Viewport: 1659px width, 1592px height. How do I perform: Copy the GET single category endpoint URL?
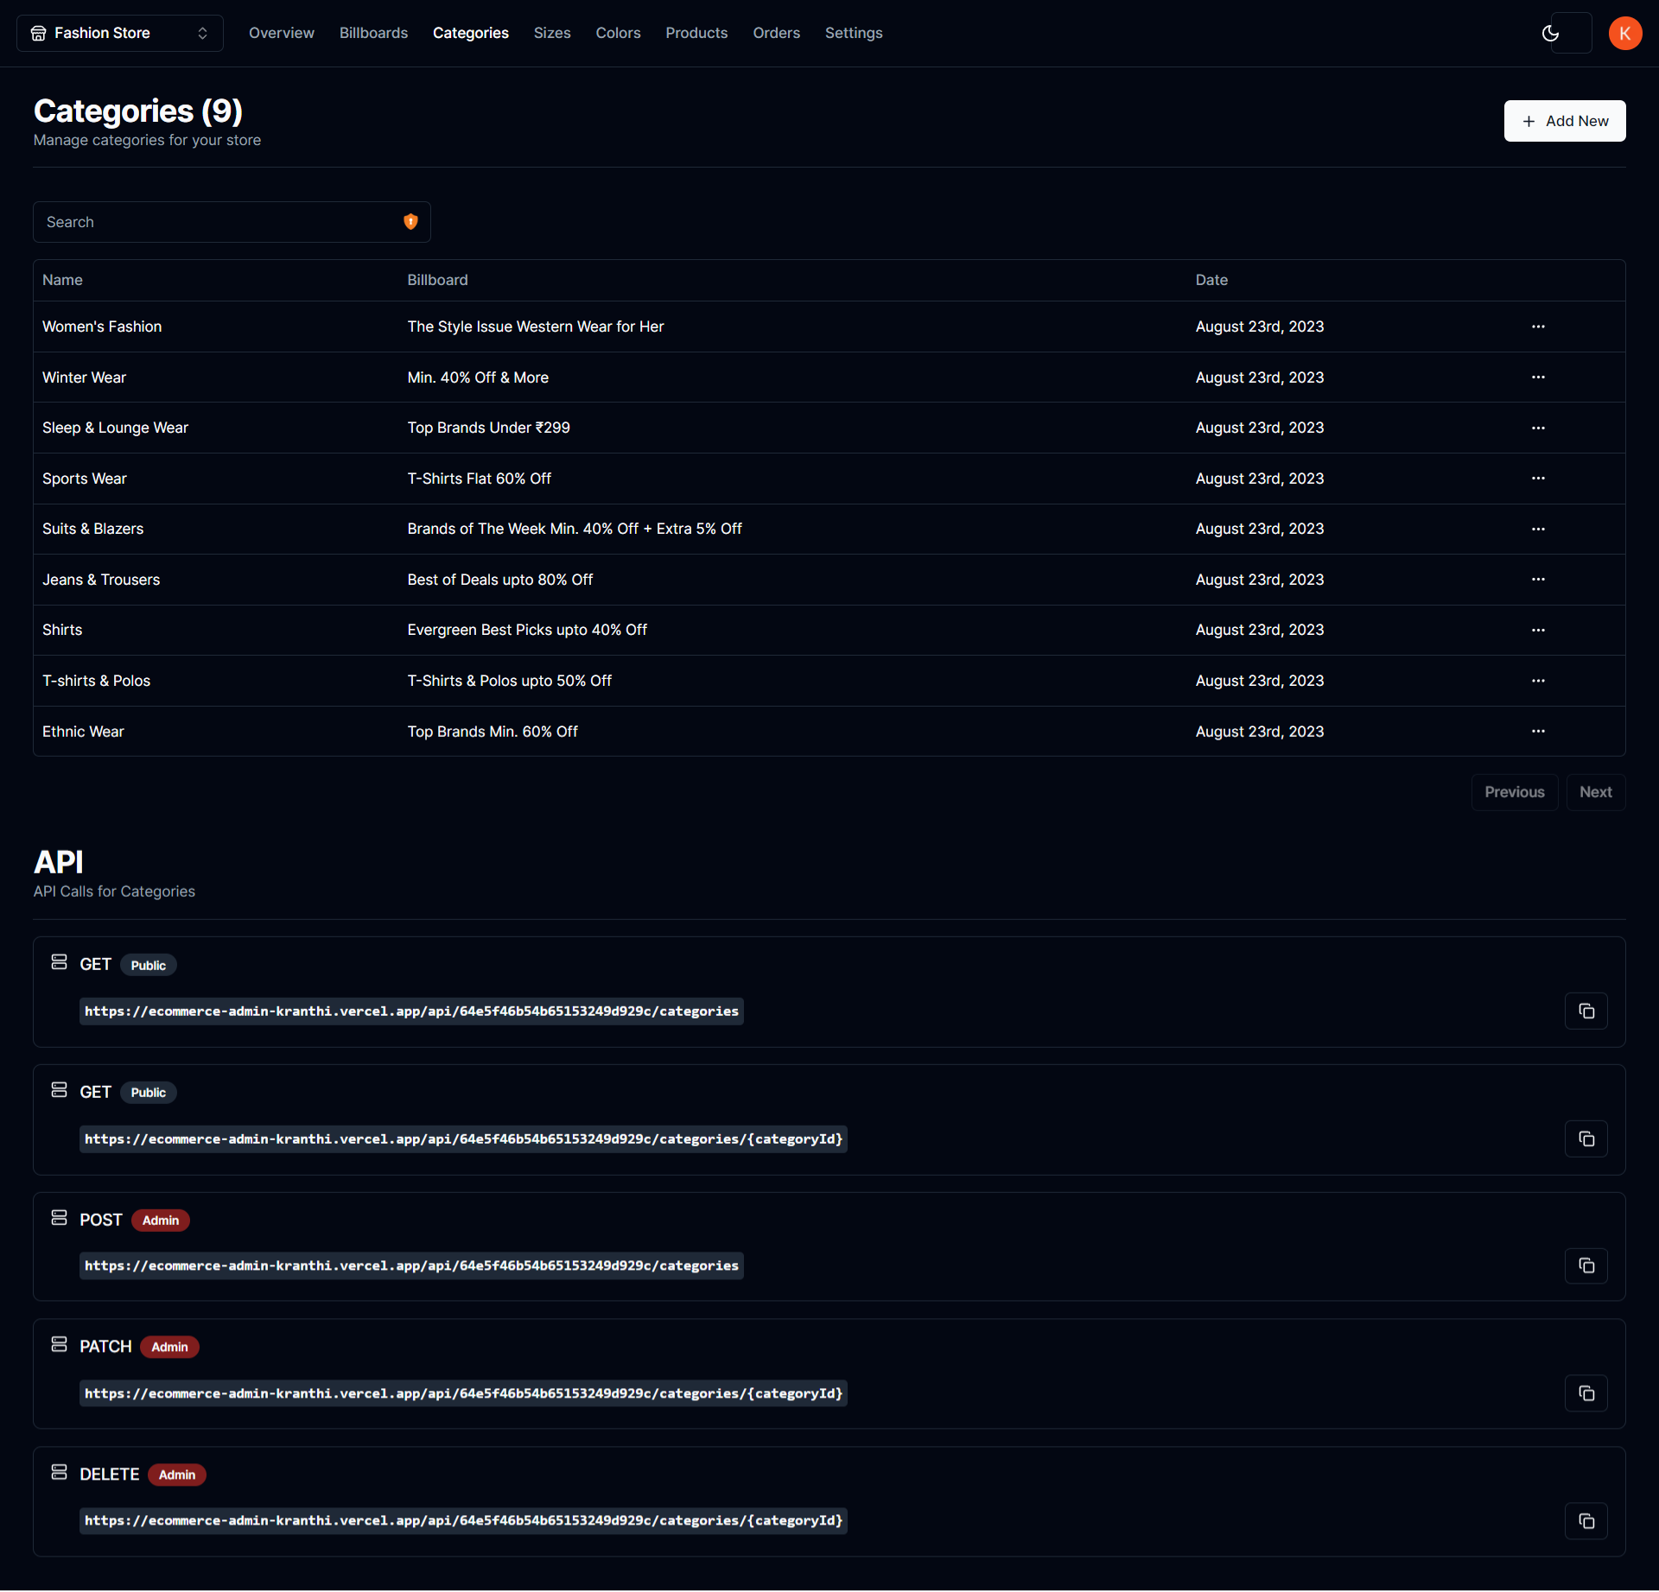pos(1586,1139)
